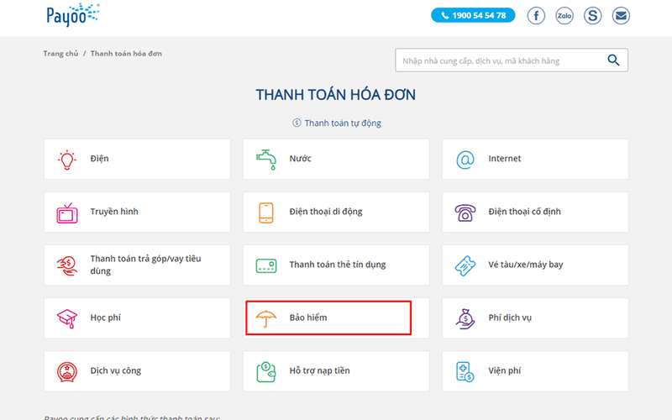Image resolution: width=672 pixels, height=420 pixels.
Task: Open the Payoo logo homepage
Action: [73, 15]
